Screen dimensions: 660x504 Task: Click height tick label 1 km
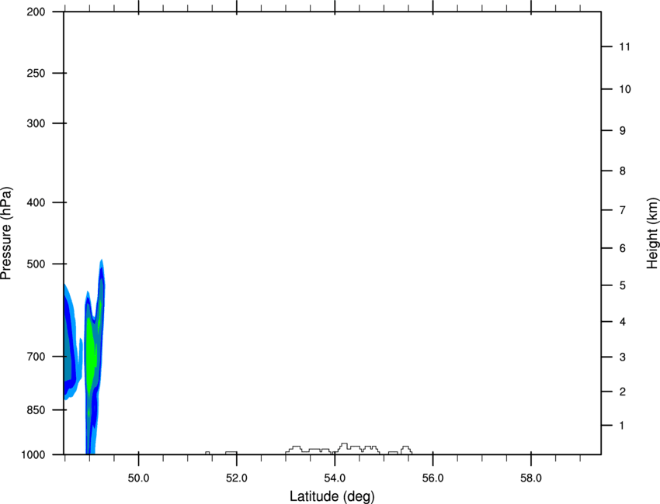point(622,426)
